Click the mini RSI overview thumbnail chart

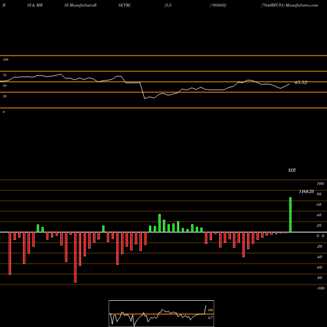pyautogui.click(x=162, y=313)
